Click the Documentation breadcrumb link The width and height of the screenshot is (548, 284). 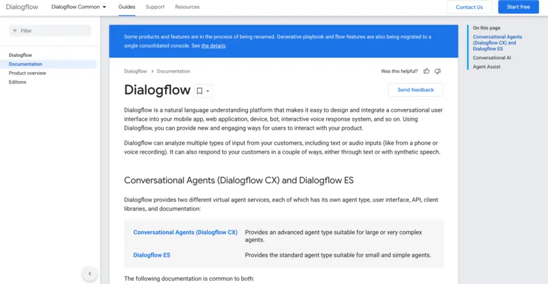pyautogui.click(x=173, y=71)
